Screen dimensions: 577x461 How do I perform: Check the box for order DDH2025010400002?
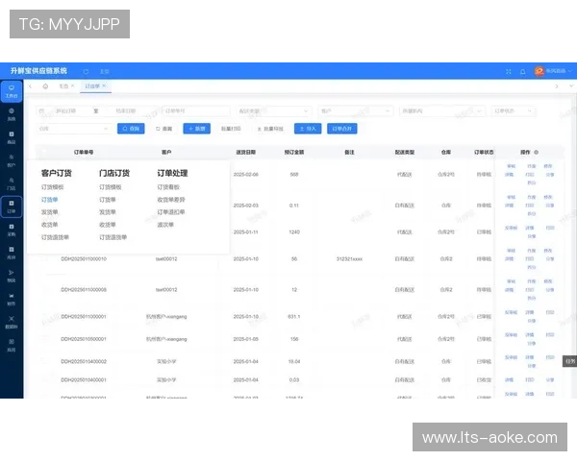click(44, 361)
